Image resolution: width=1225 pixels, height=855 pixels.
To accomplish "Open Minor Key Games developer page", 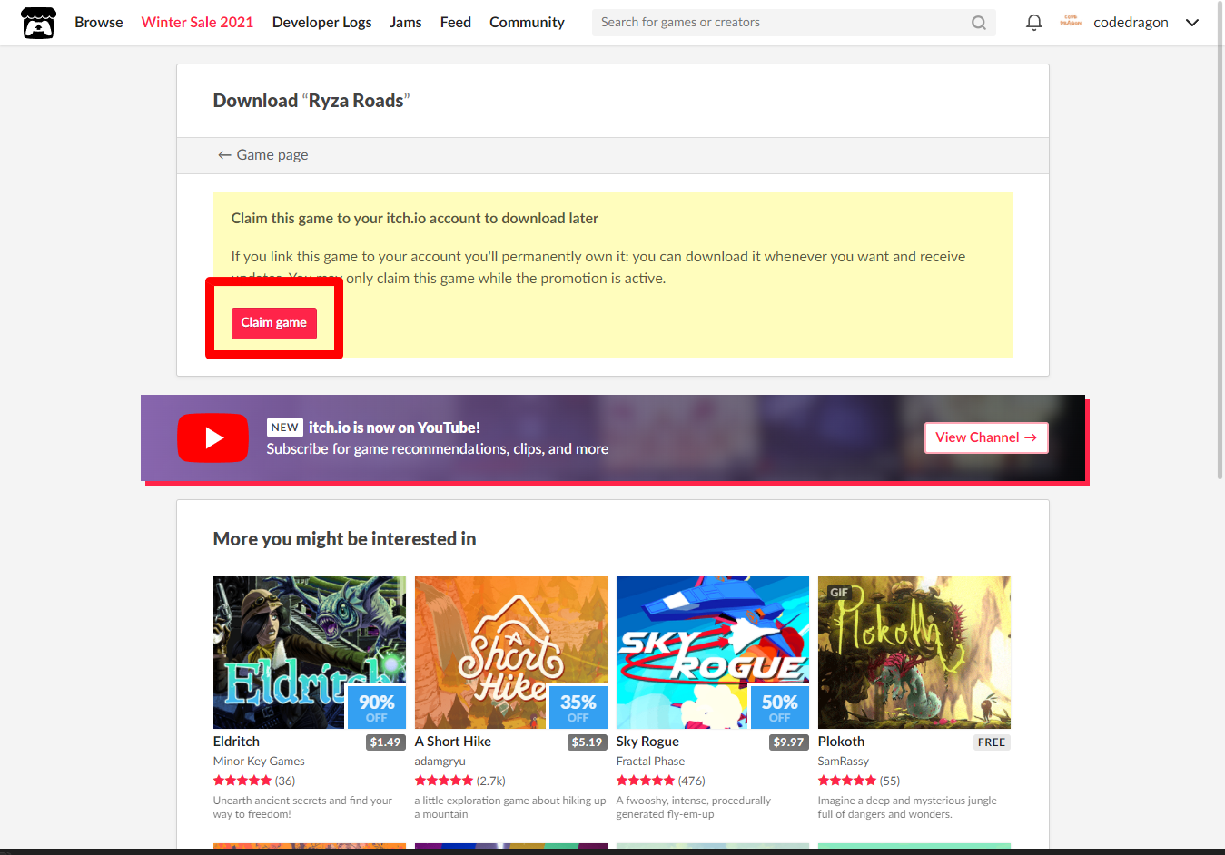I will [259, 762].
